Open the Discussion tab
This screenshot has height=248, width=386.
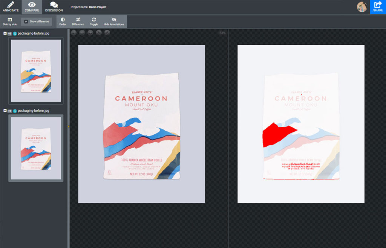pyautogui.click(x=54, y=7)
